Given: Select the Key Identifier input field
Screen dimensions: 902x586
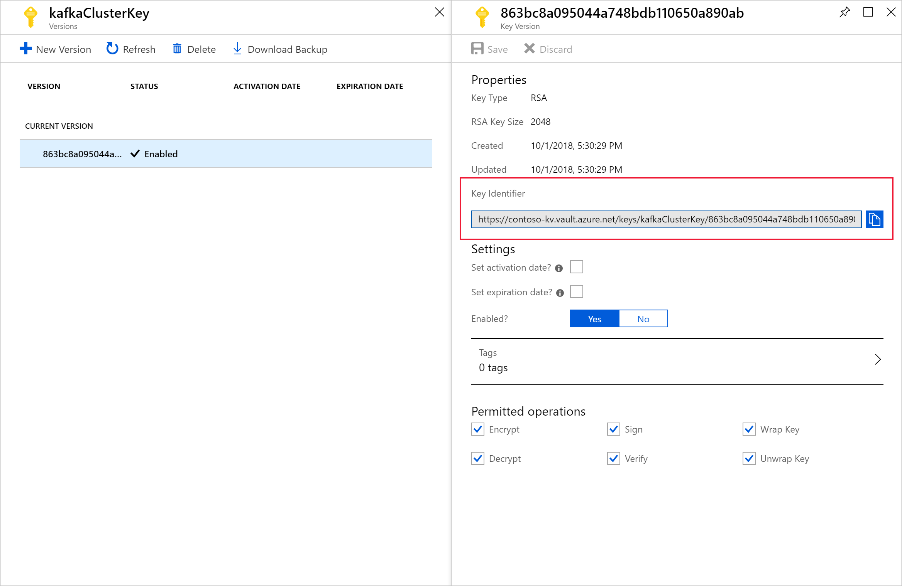Looking at the screenshot, I should [665, 219].
